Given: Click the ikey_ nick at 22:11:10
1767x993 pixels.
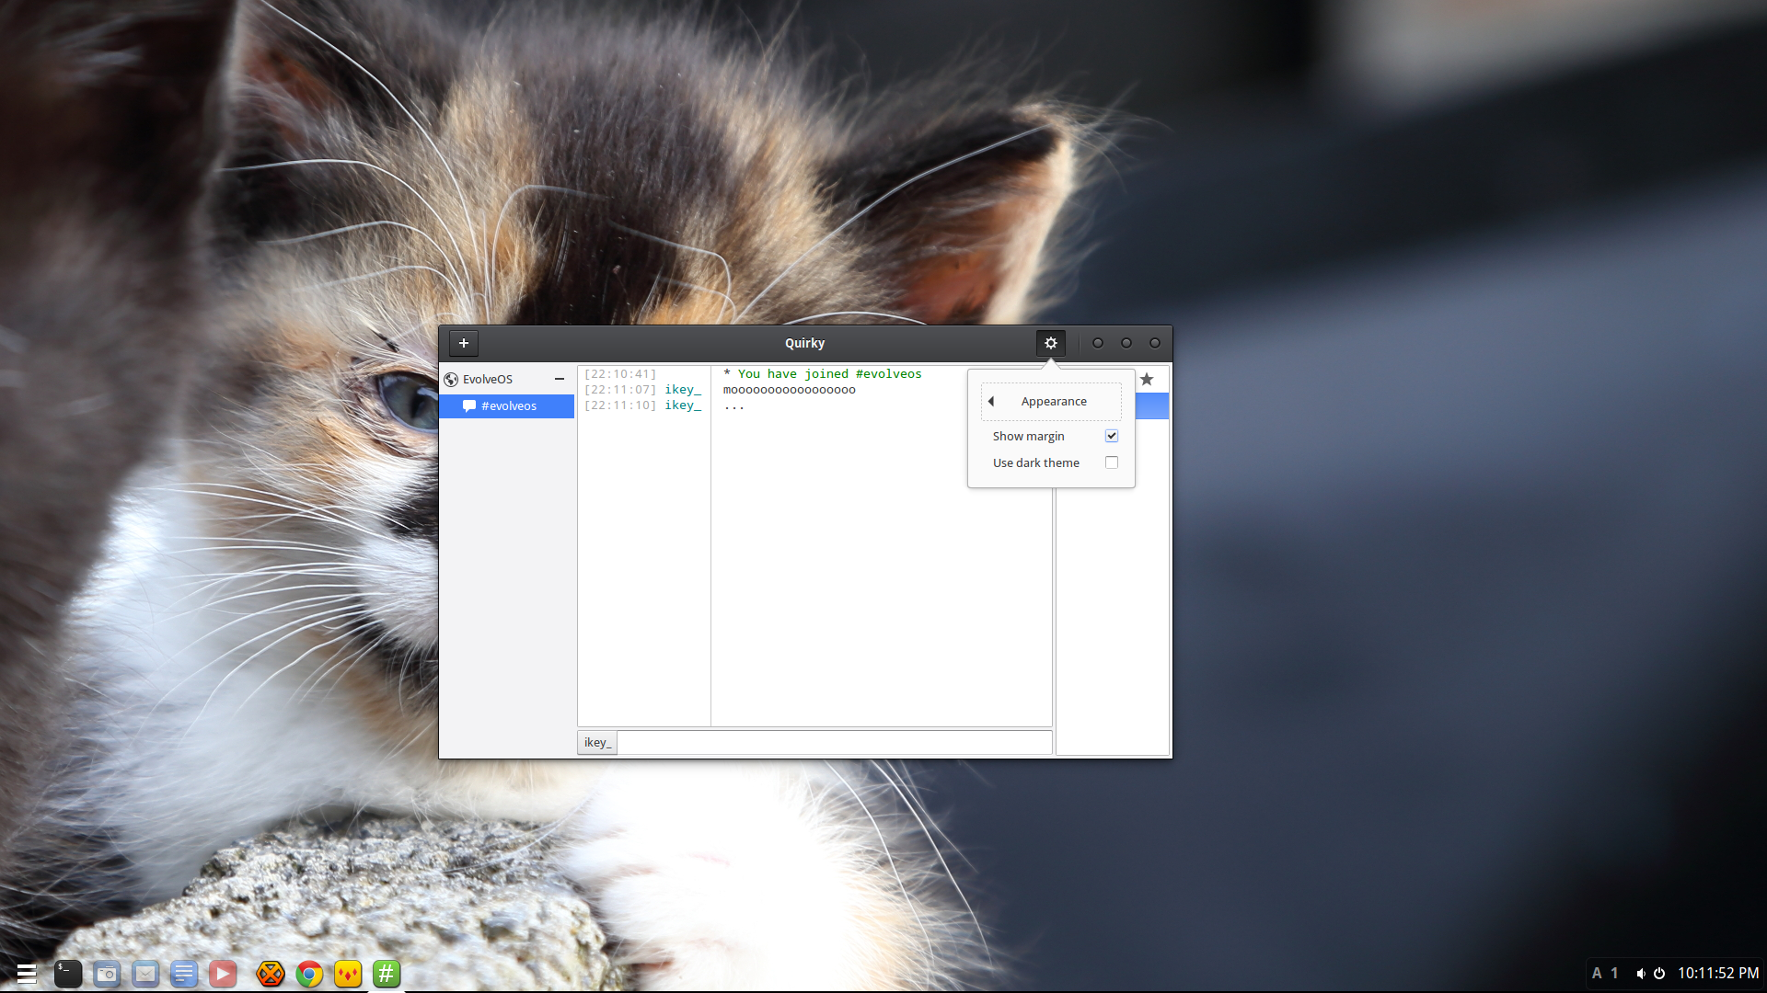Looking at the screenshot, I should tap(683, 405).
